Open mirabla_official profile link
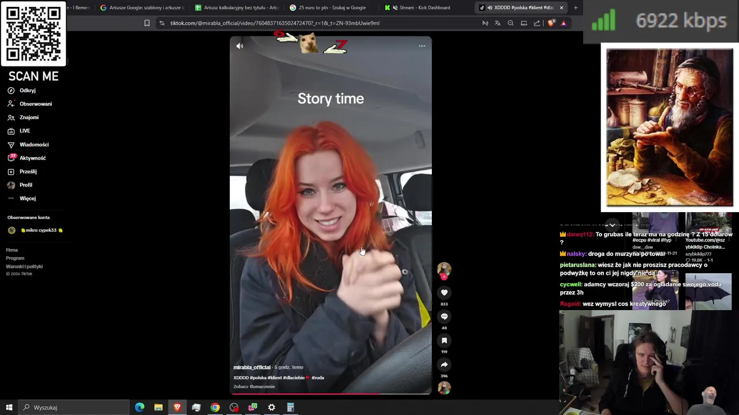739x415 pixels. click(252, 367)
